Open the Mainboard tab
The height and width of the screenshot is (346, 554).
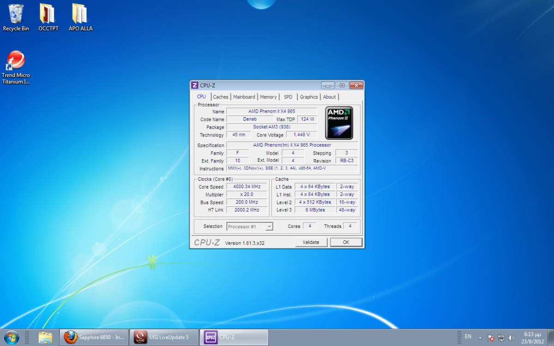point(244,97)
